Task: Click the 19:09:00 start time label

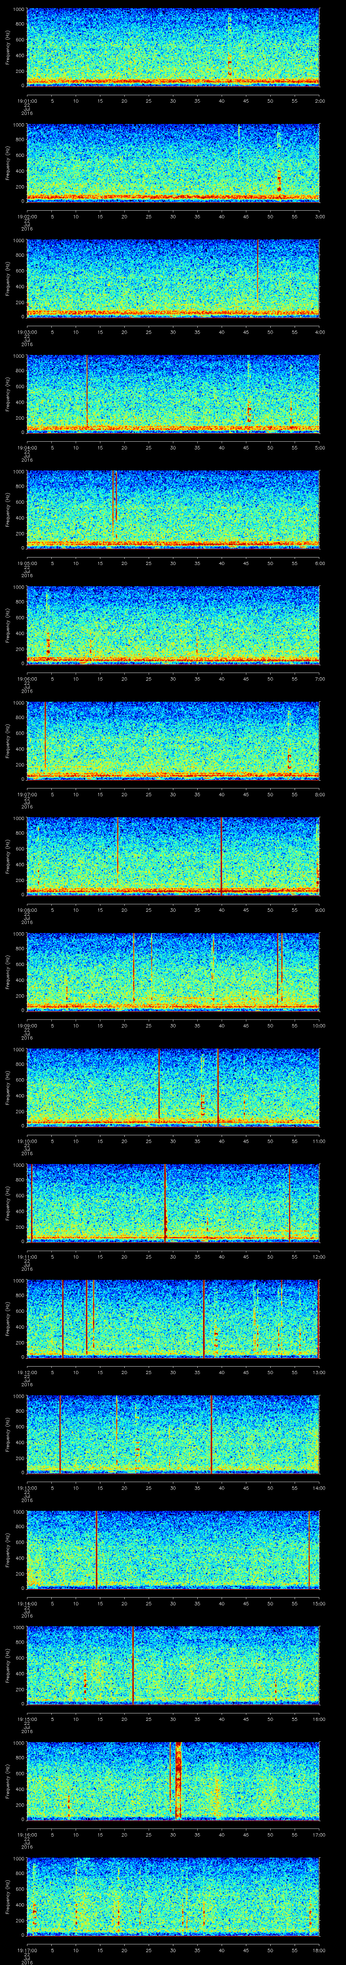Action: 27,1025
